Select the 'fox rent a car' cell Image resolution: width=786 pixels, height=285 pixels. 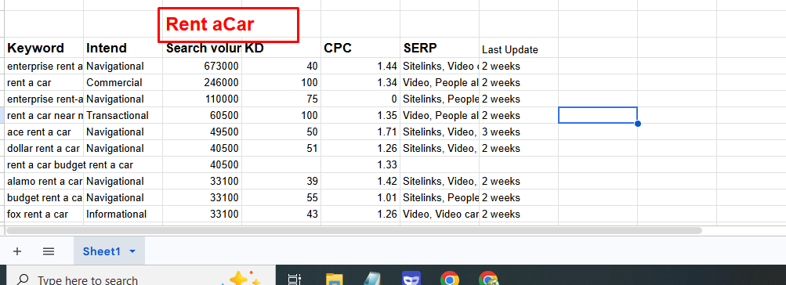[x=44, y=215]
